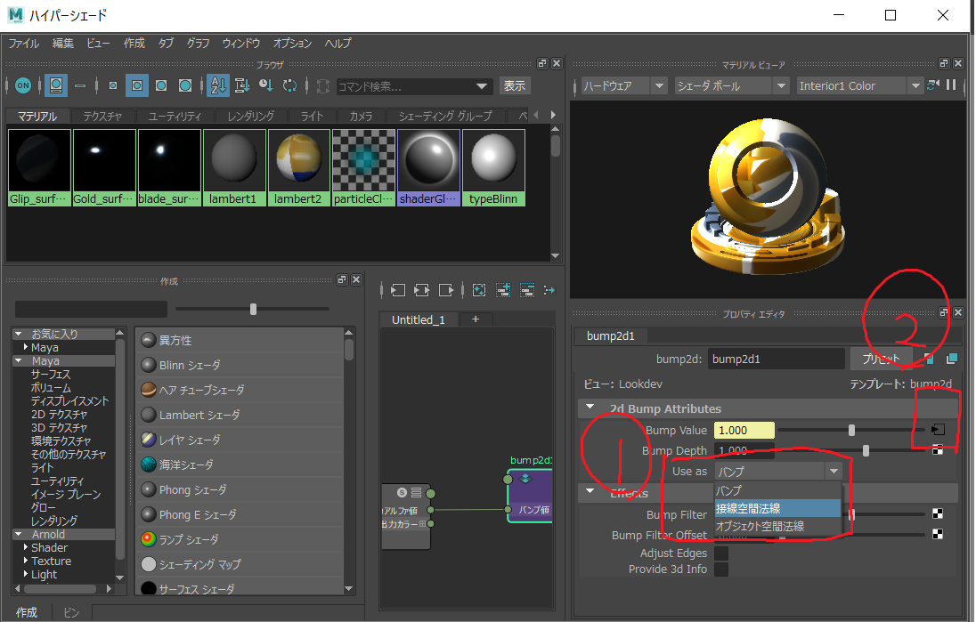
Task: Collapse the Effects section
Action: (x=590, y=492)
